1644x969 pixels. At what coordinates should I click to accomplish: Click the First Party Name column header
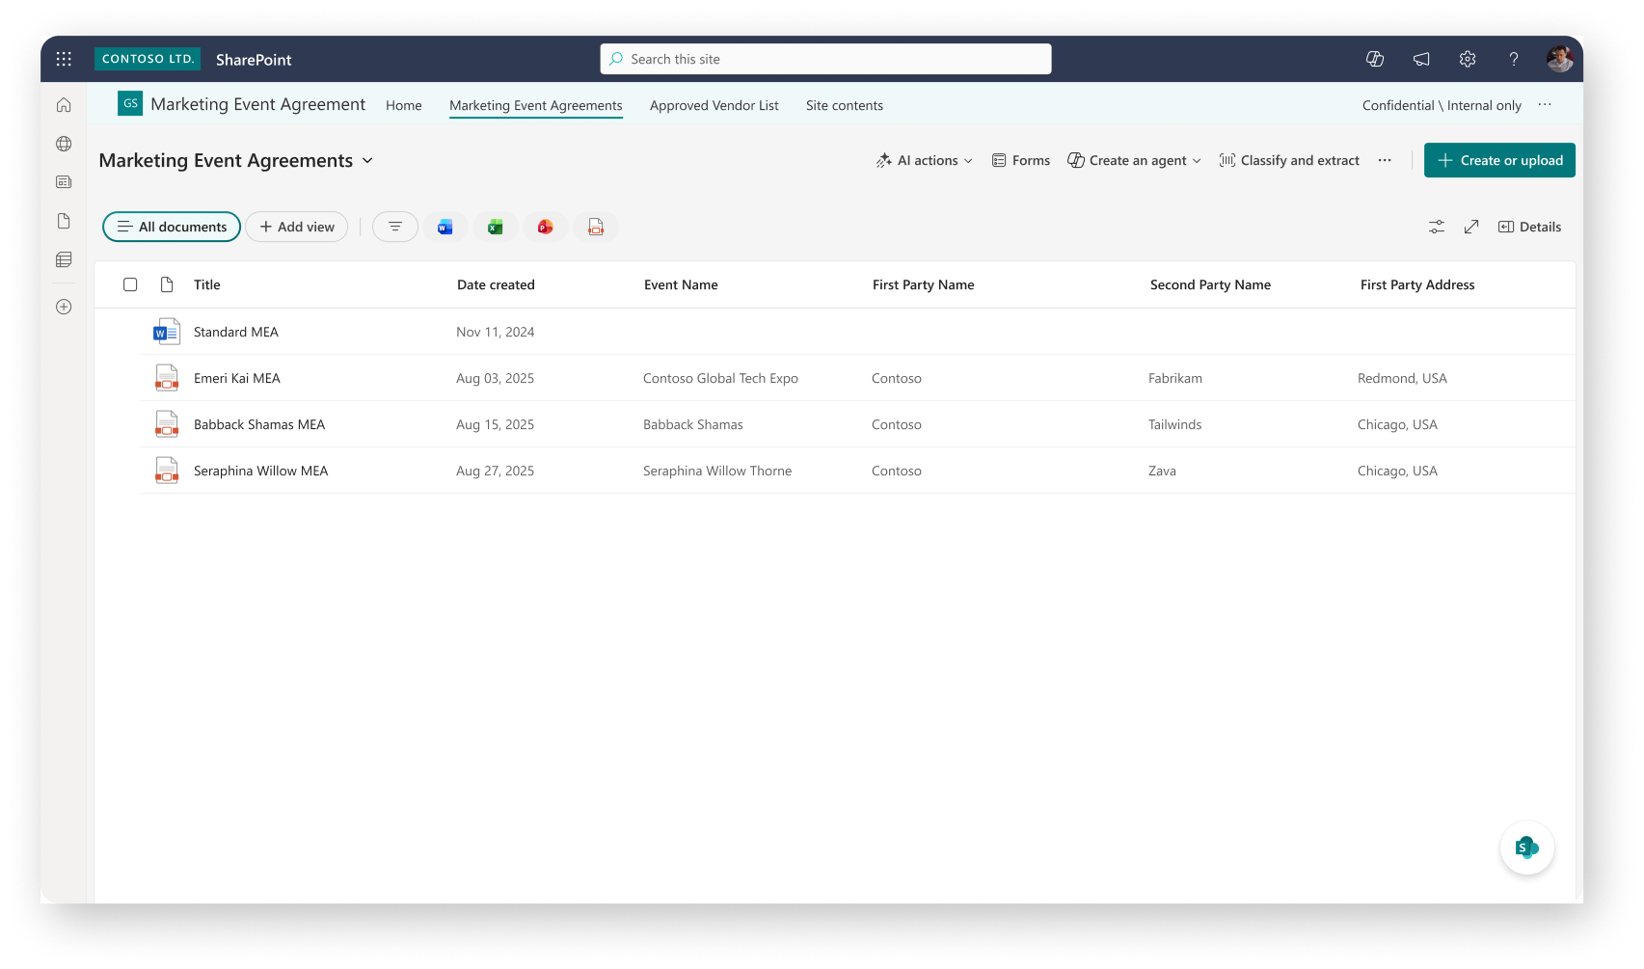924,284
